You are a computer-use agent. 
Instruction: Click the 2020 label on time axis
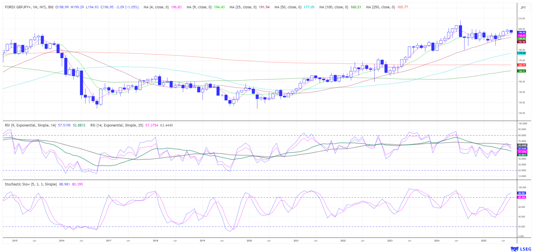coord(249,241)
